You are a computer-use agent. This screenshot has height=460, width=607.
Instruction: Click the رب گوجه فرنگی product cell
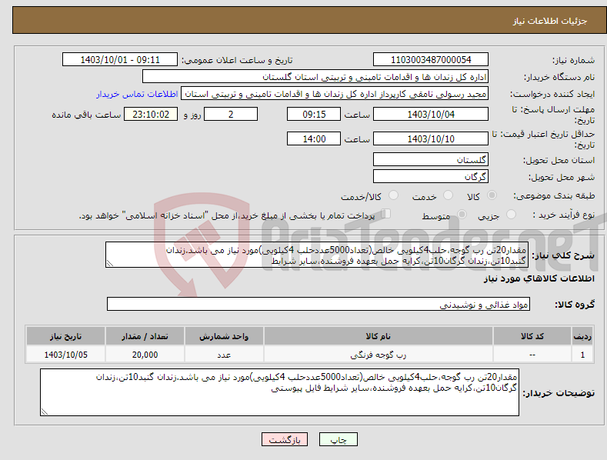click(x=379, y=355)
